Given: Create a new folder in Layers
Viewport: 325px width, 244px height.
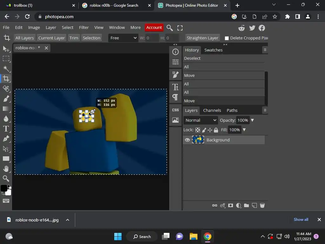Looking at the screenshot, I should (246, 206).
